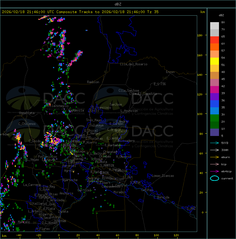
Task: Click the 50YD cyan arrow legend icon
Action: (214, 143)
